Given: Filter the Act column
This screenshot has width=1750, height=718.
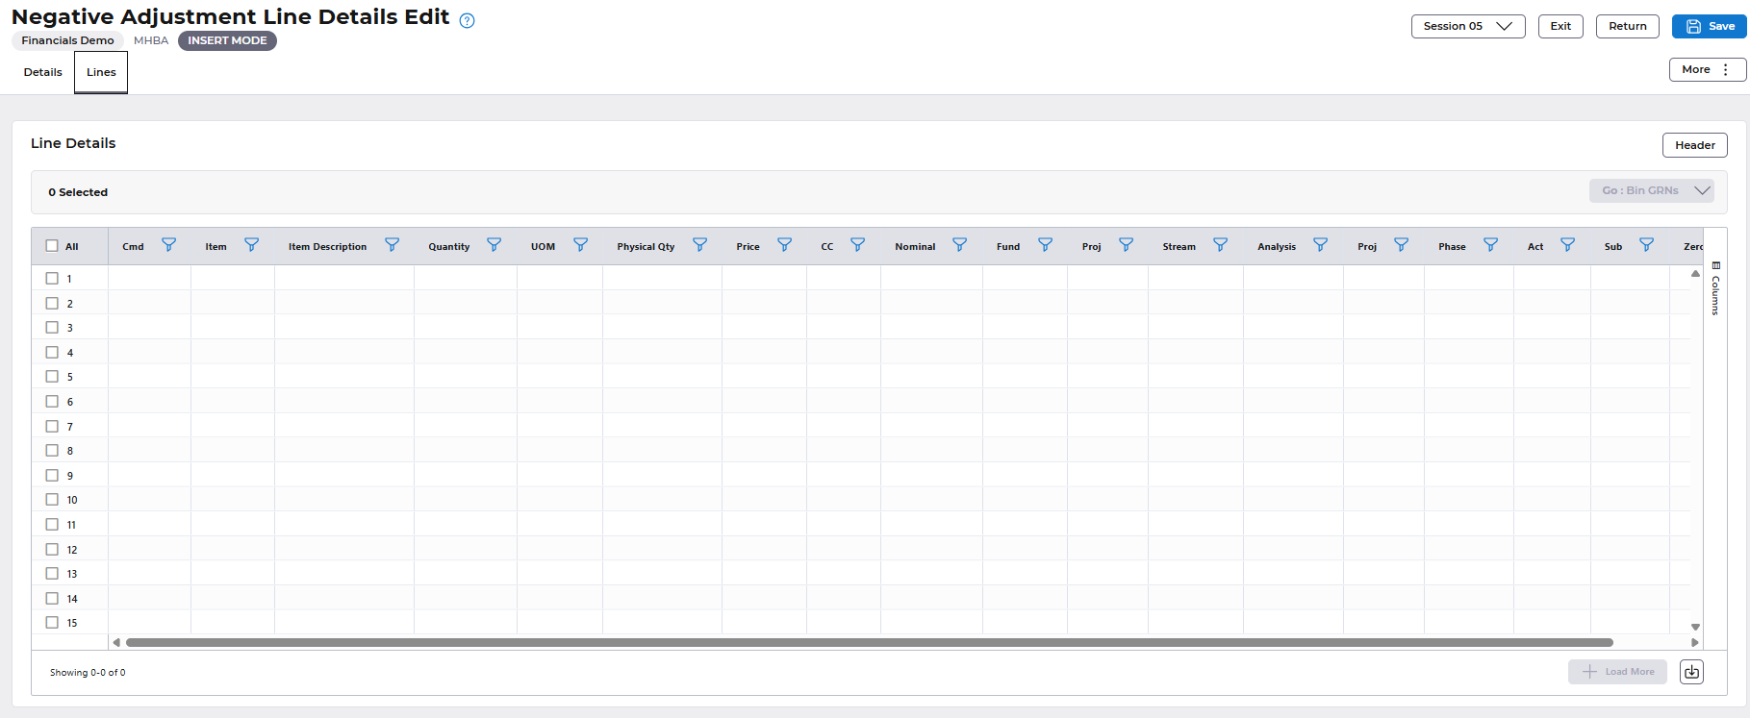Looking at the screenshot, I should tap(1567, 245).
